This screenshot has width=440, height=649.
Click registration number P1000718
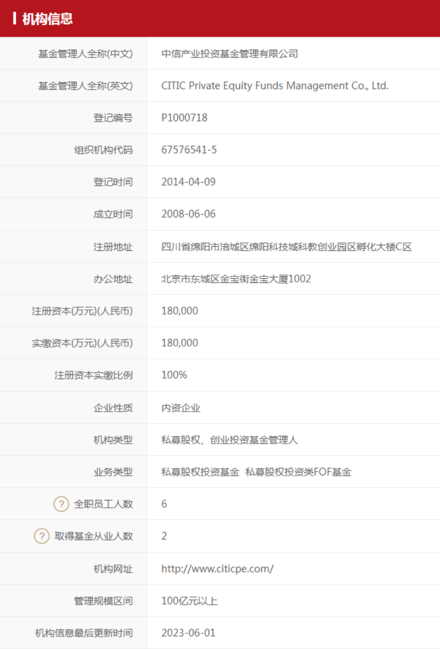click(x=184, y=118)
